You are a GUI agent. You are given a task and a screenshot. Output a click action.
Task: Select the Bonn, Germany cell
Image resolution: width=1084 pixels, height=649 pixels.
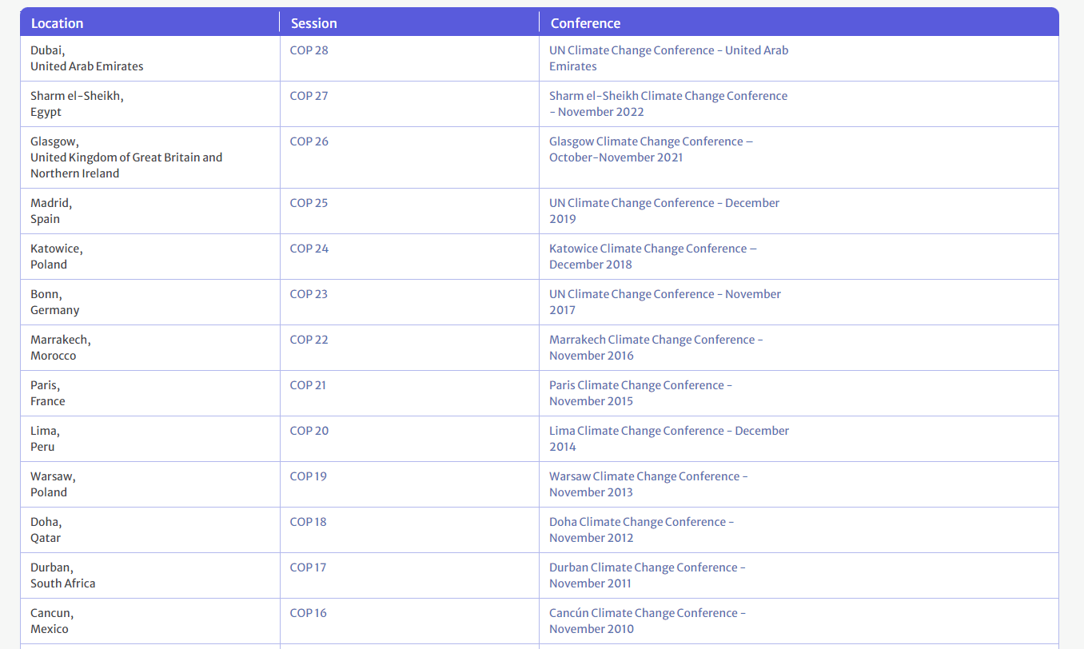tap(150, 302)
